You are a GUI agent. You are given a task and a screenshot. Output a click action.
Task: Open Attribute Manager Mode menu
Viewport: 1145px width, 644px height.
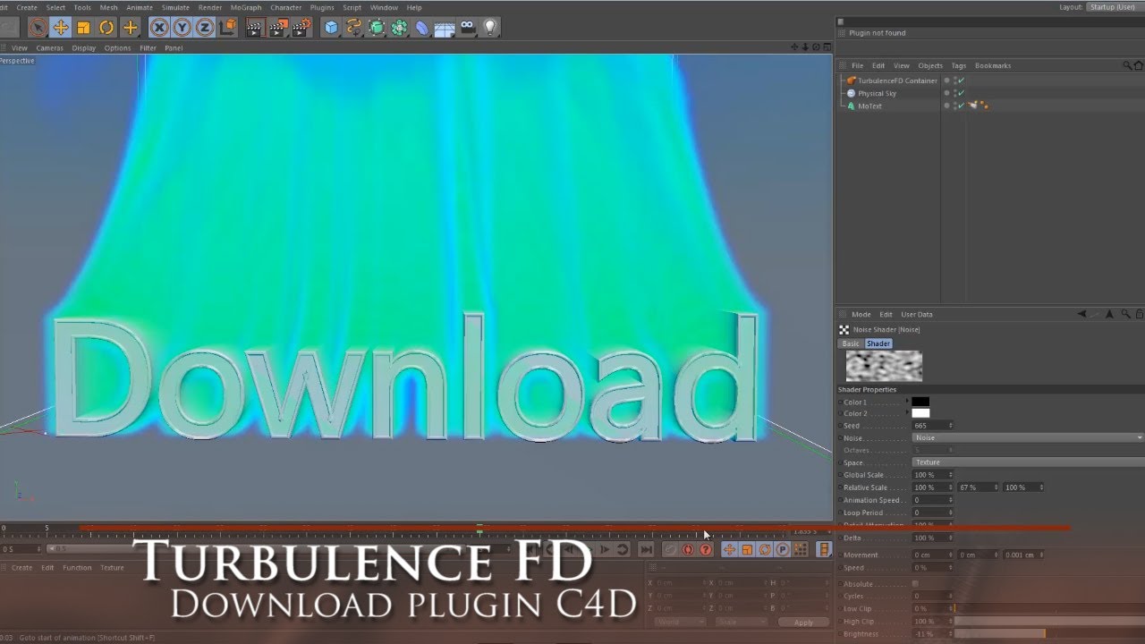(x=861, y=315)
